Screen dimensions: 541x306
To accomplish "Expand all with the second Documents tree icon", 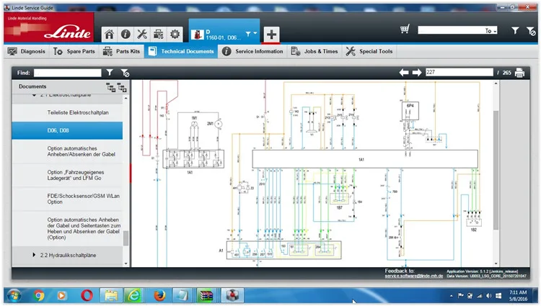I will 122,87.
